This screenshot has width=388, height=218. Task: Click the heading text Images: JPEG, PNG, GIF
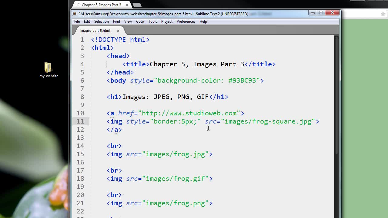click(x=165, y=97)
